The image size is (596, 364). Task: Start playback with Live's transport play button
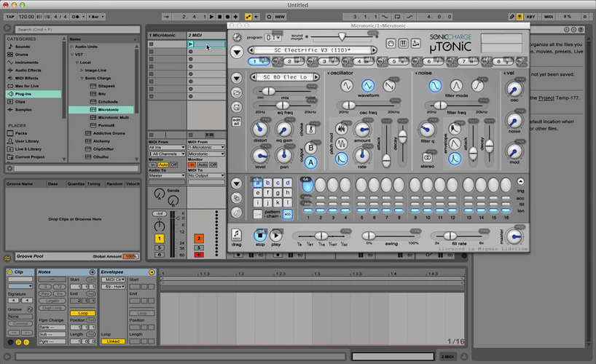[x=212, y=17]
